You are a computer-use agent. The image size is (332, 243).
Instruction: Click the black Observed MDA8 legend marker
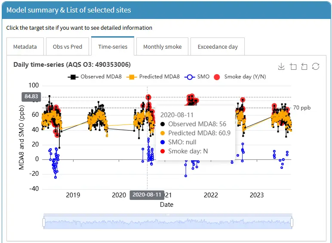tap(73, 77)
